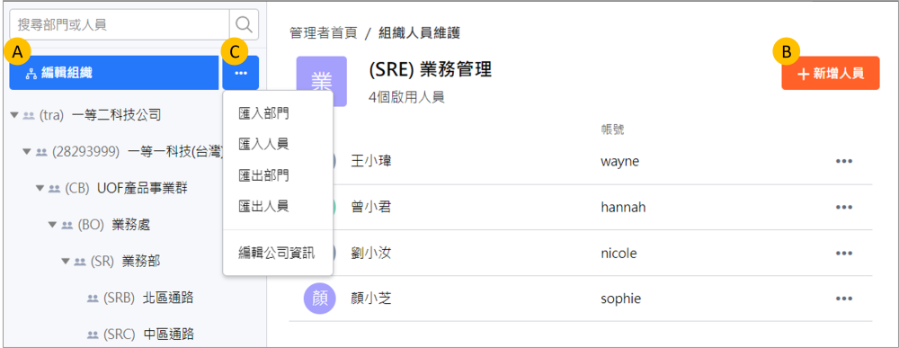899x348 pixels.
Task: Open options menu for sophie row
Action: coord(844,299)
